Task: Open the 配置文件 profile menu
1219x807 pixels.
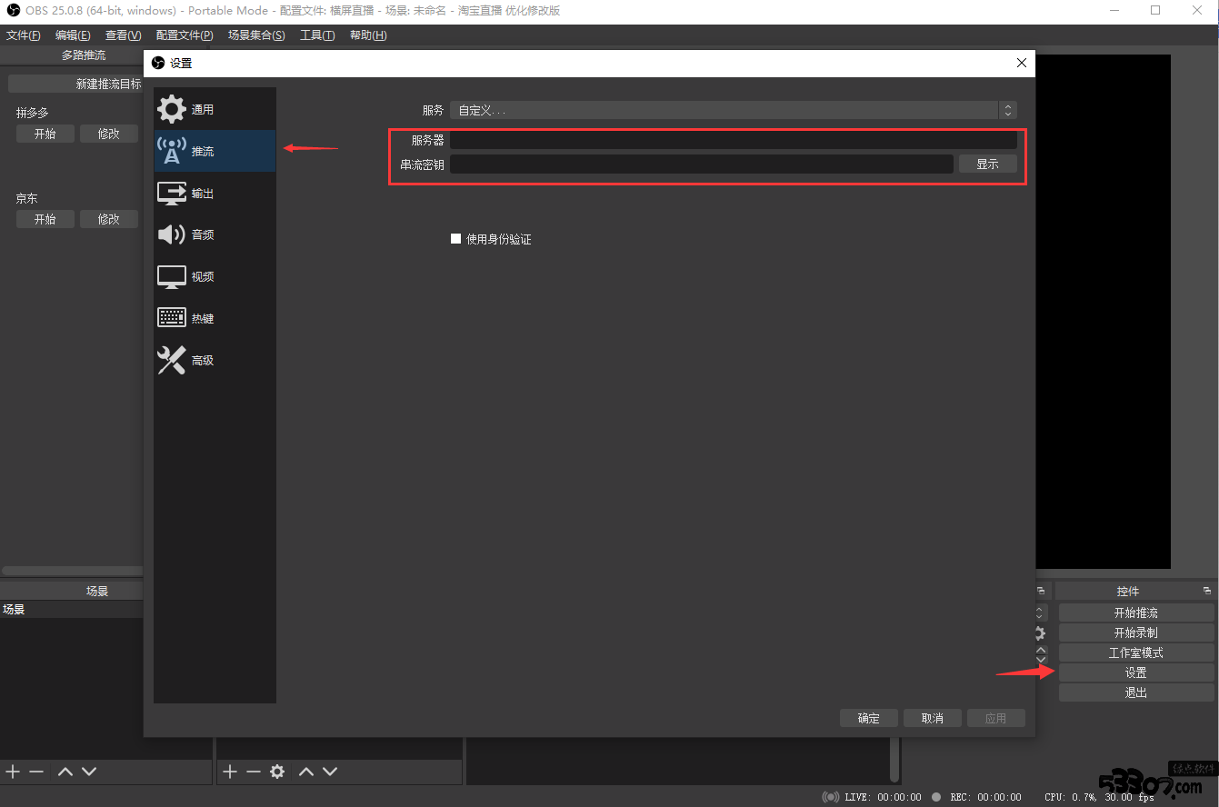Action: [x=185, y=35]
